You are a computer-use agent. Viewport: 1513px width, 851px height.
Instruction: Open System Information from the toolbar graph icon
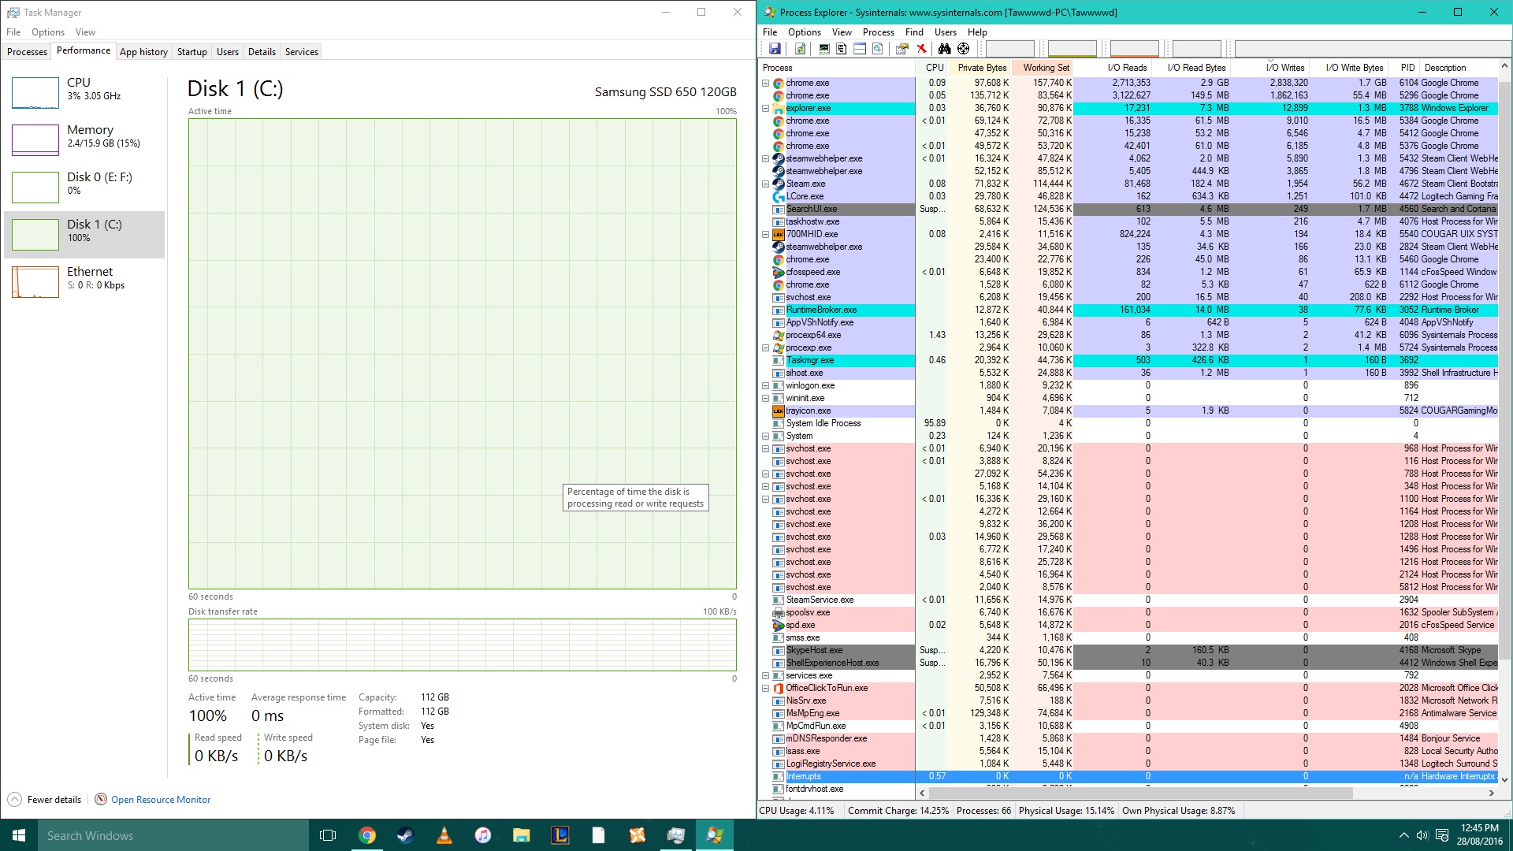pyautogui.click(x=824, y=49)
